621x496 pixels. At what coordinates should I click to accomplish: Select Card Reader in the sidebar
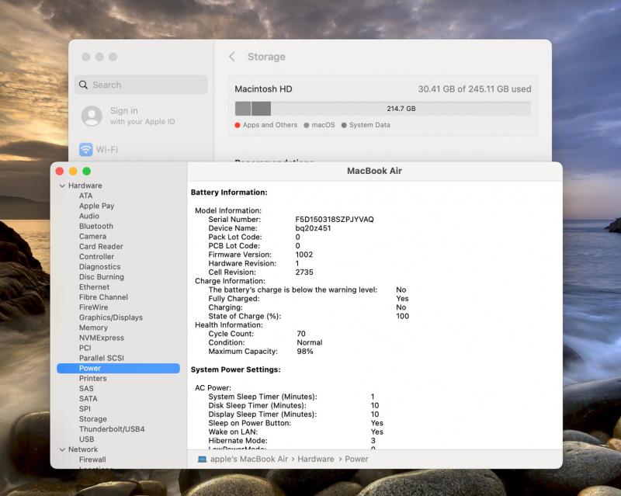click(101, 246)
